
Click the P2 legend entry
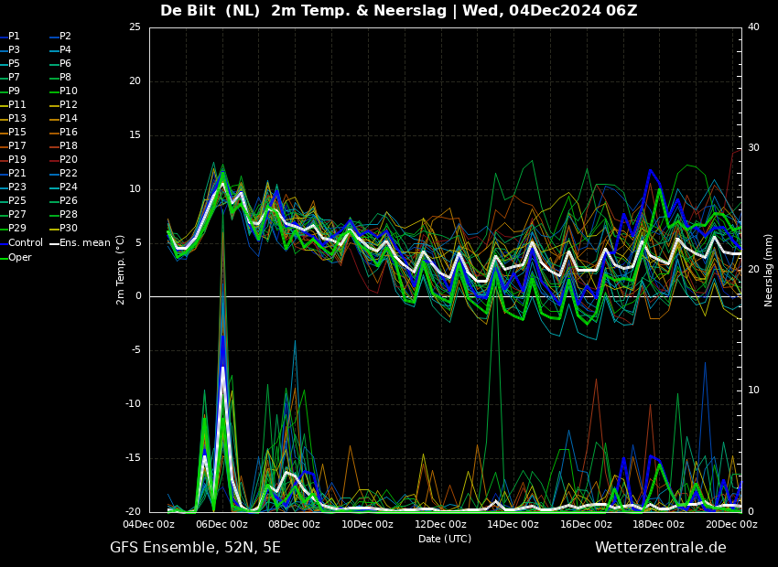coord(65,37)
